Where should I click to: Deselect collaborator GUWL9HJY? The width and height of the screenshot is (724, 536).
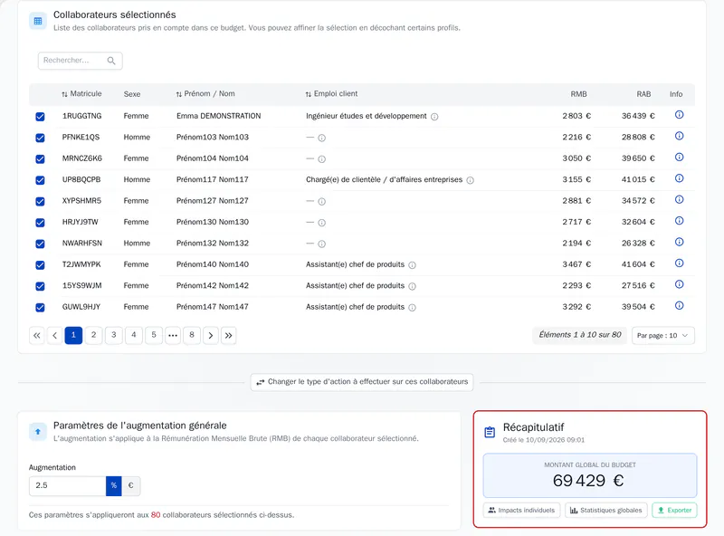click(x=40, y=308)
